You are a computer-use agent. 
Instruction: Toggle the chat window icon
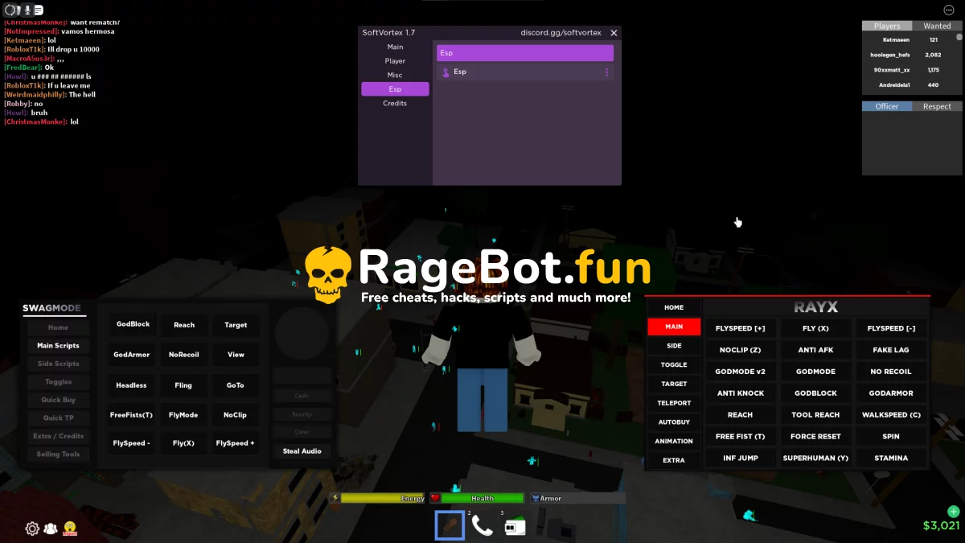click(39, 10)
